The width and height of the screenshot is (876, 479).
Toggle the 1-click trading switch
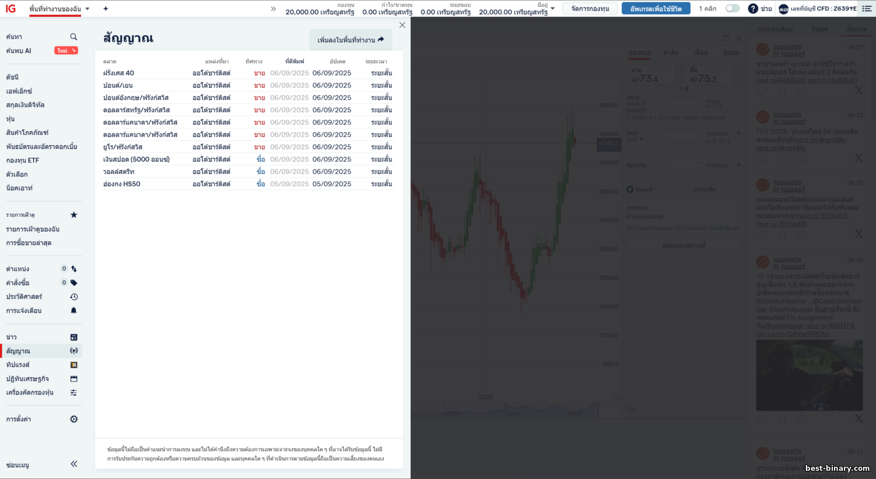(x=732, y=9)
